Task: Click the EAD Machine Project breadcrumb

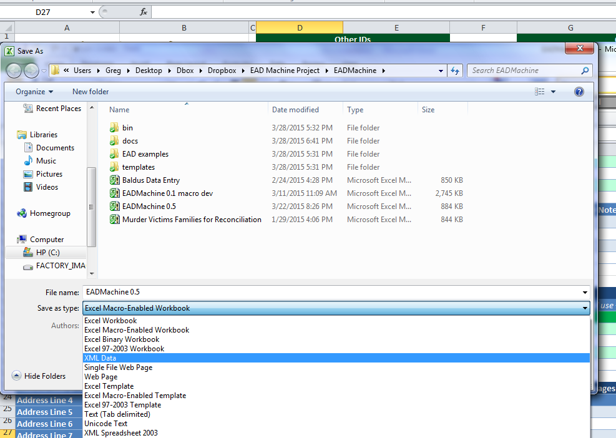Action: [285, 71]
